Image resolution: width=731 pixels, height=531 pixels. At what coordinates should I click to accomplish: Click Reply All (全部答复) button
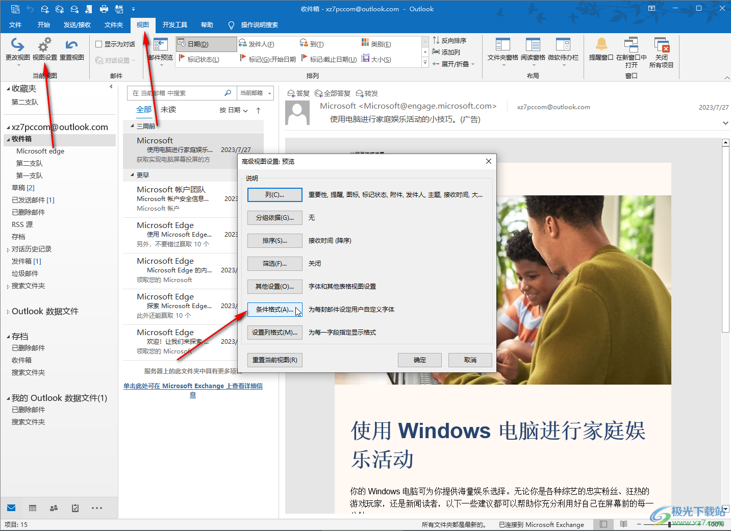tap(333, 93)
